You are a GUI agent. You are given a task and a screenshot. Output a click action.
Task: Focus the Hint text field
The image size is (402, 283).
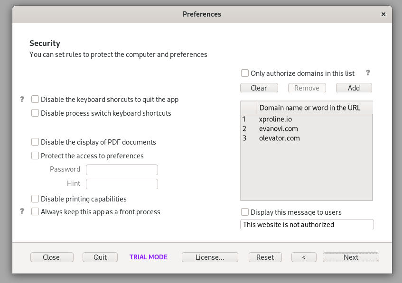[x=122, y=183]
